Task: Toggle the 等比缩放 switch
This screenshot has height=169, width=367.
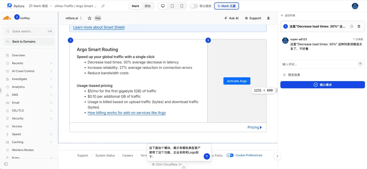Action: pos(194,6)
